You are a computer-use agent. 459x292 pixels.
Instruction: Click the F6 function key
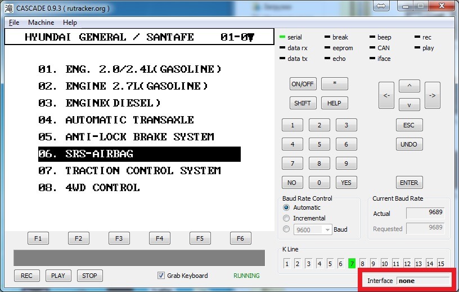pyautogui.click(x=240, y=238)
